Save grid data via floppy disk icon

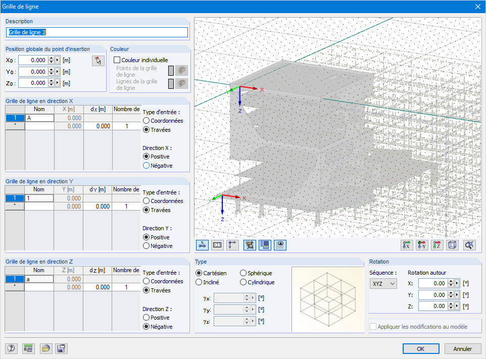pos(61,348)
